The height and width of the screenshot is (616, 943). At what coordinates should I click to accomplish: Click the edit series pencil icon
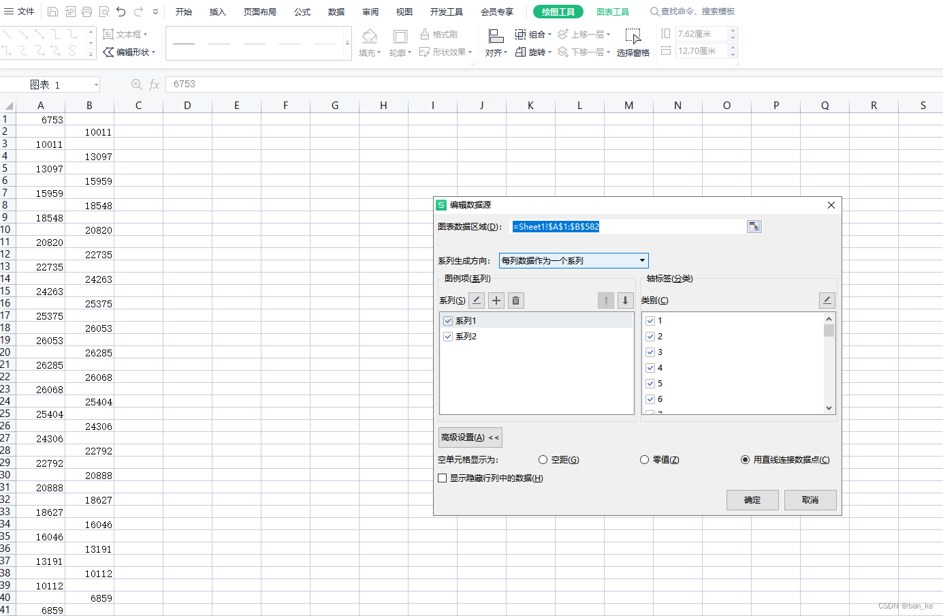point(477,301)
